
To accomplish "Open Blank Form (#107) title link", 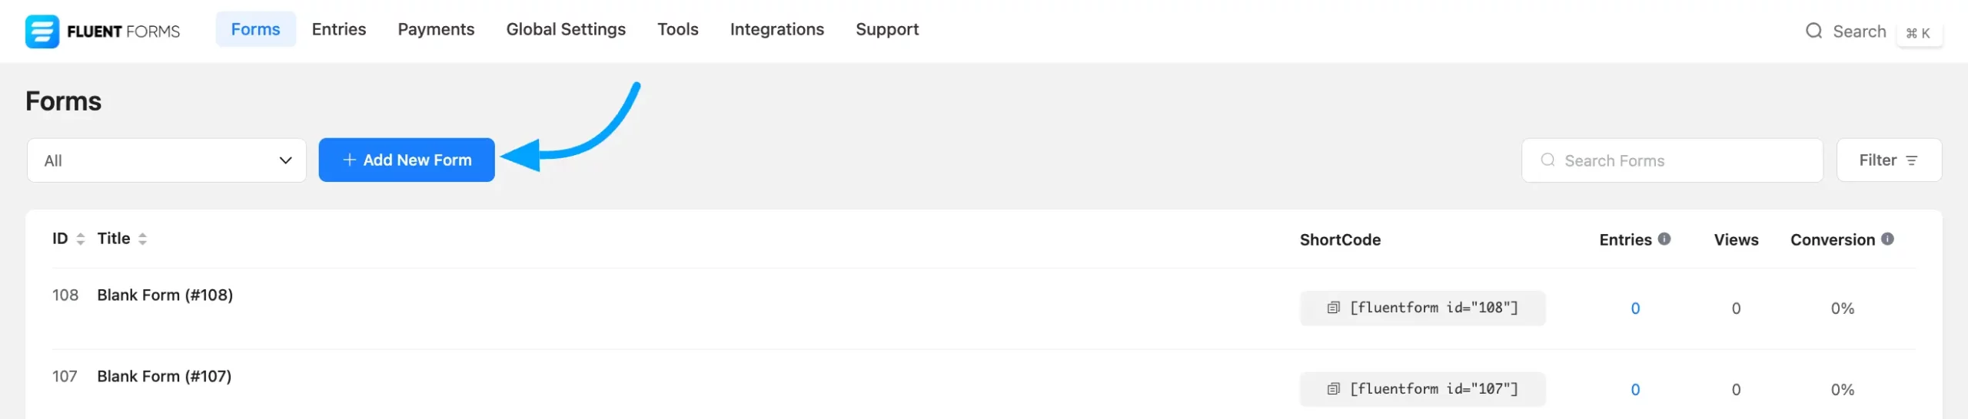I will click(164, 376).
